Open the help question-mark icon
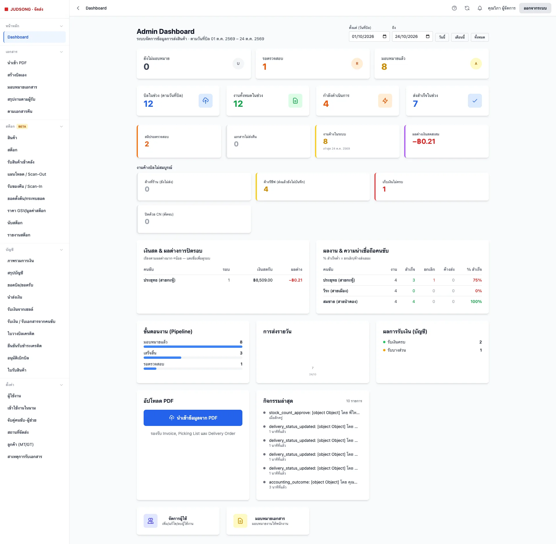 pos(454,8)
